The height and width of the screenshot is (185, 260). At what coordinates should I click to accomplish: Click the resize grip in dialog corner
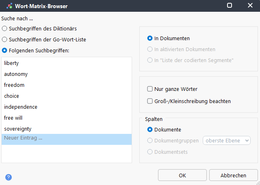tap(258, 183)
